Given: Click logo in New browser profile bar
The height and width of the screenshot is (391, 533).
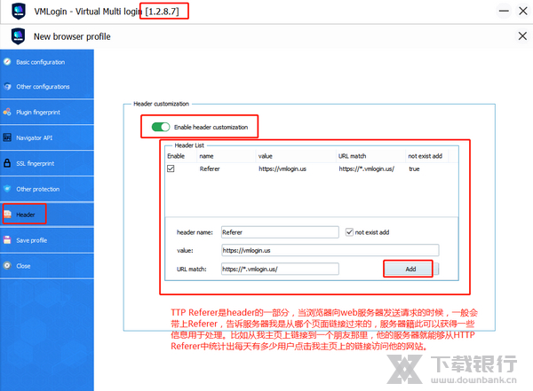Looking at the screenshot, I should (18, 36).
